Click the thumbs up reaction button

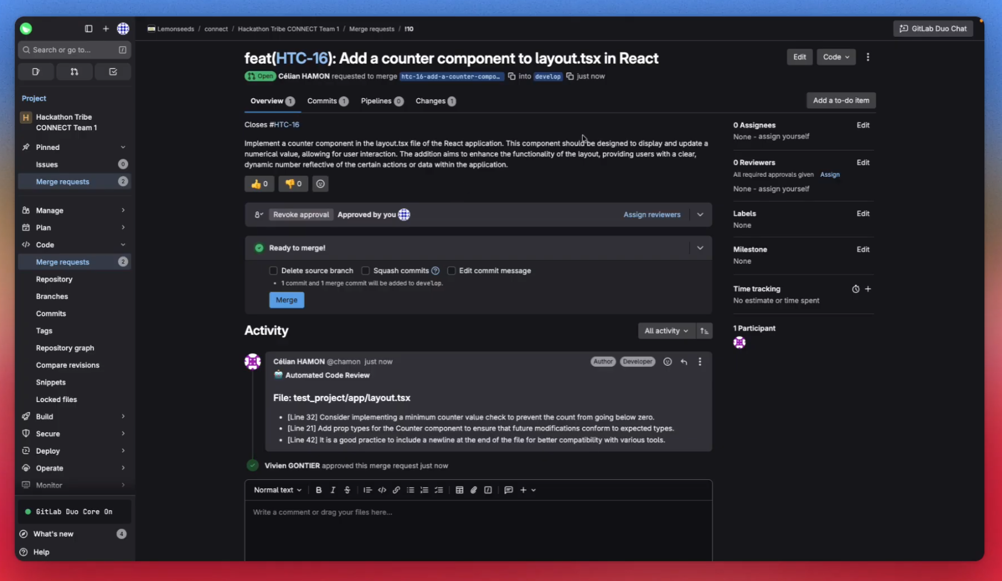259,184
